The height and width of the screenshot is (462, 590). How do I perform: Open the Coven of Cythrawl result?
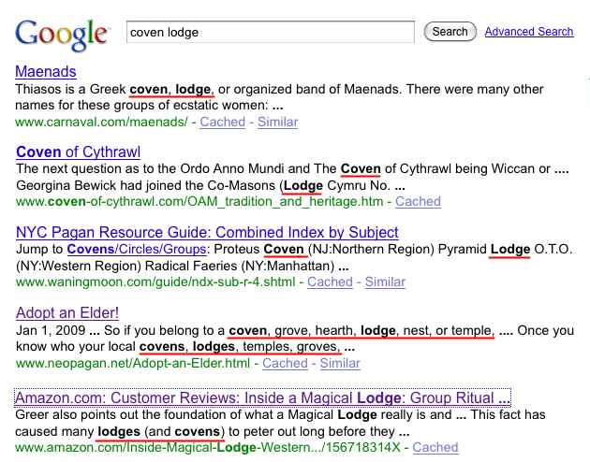(78, 152)
